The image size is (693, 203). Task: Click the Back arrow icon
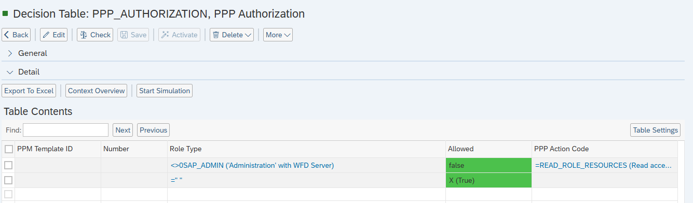pos(7,35)
